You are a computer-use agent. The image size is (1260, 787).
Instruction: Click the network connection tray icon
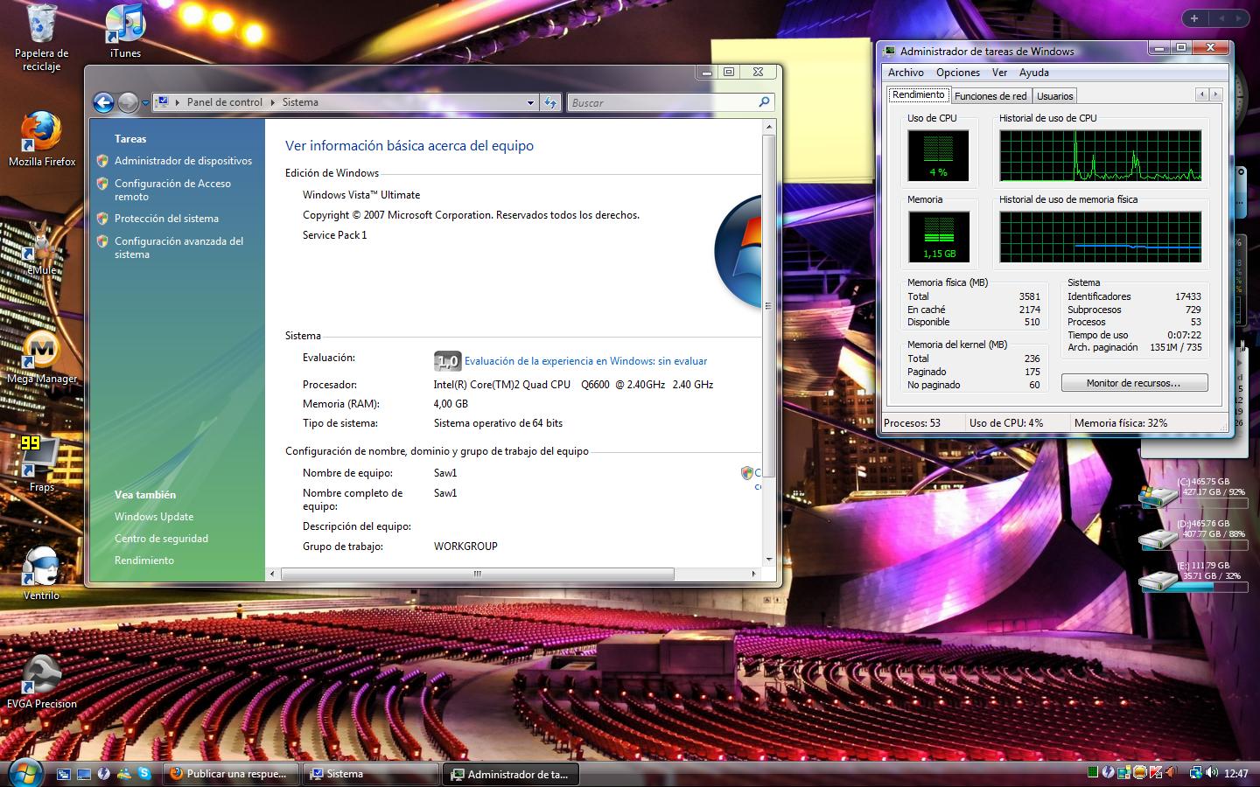[x=1196, y=772]
